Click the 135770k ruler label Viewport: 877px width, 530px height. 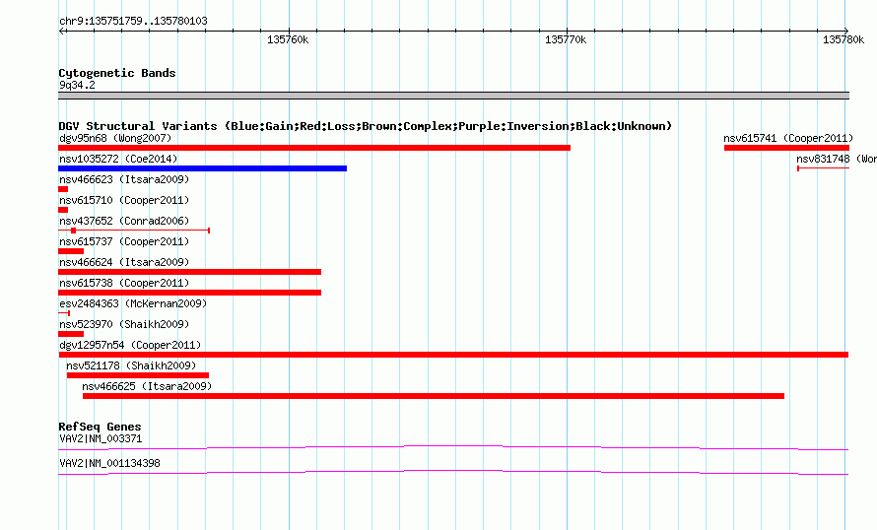(x=566, y=39)
